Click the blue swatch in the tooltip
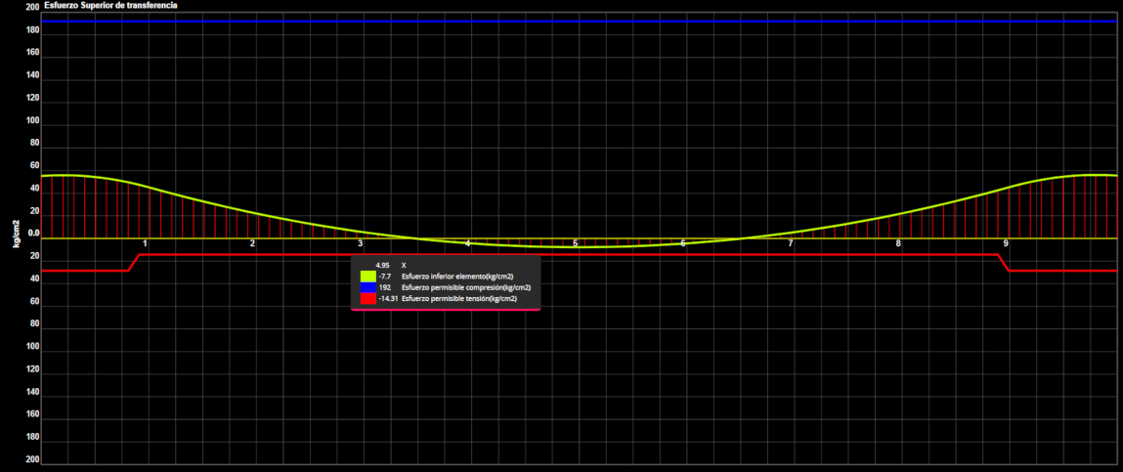Screen dimensions: 1123x472 (368, 287)
